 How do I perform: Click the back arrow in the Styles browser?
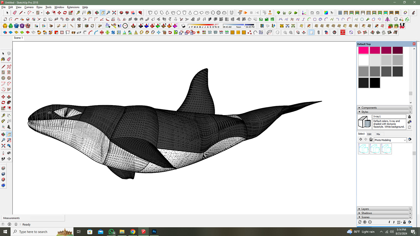361,139
